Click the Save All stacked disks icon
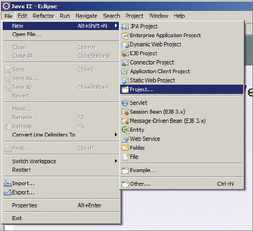The width and height of the screenshot is (253, 231). [8, 87]
